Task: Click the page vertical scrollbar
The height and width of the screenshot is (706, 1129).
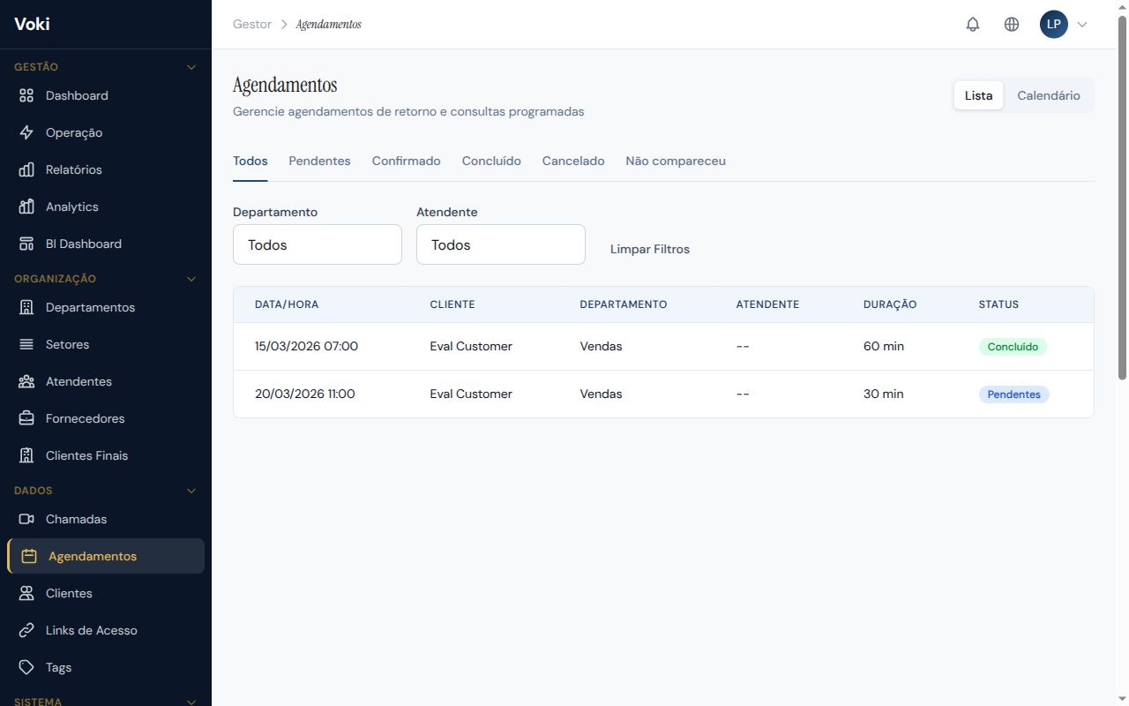Action: point(1122,199)
